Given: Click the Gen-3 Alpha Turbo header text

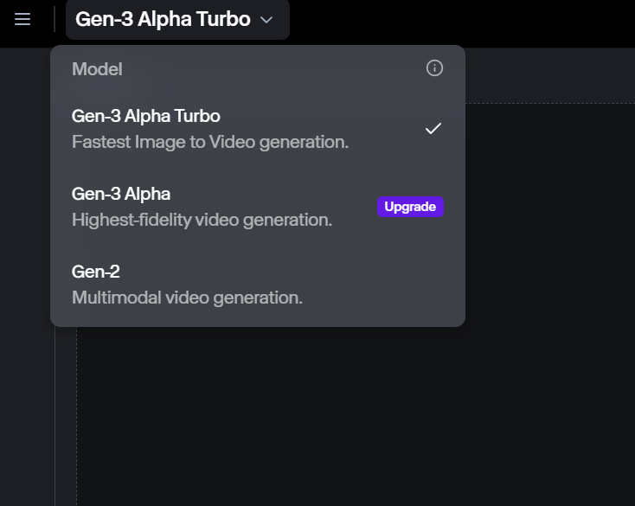Looking at the screenshot, I should click(x=163, y=19).
